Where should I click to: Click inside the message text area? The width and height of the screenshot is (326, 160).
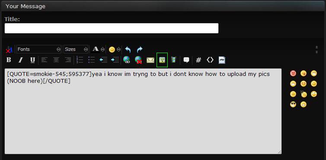[x=143, y=111]
